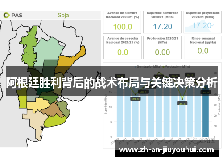Click the 39.9 production data label
The height and width of the screenshot is (161, 223).
point(136,99)
